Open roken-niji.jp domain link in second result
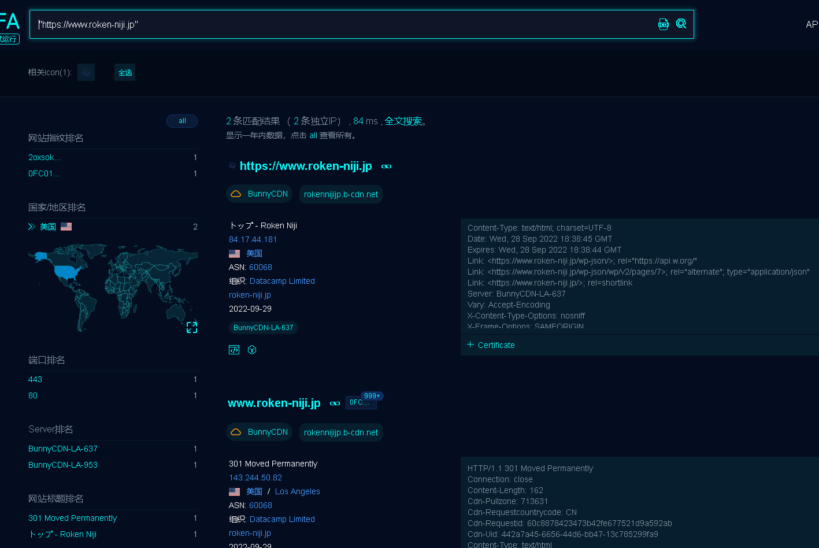819x548 pixels. pos(250,533)
